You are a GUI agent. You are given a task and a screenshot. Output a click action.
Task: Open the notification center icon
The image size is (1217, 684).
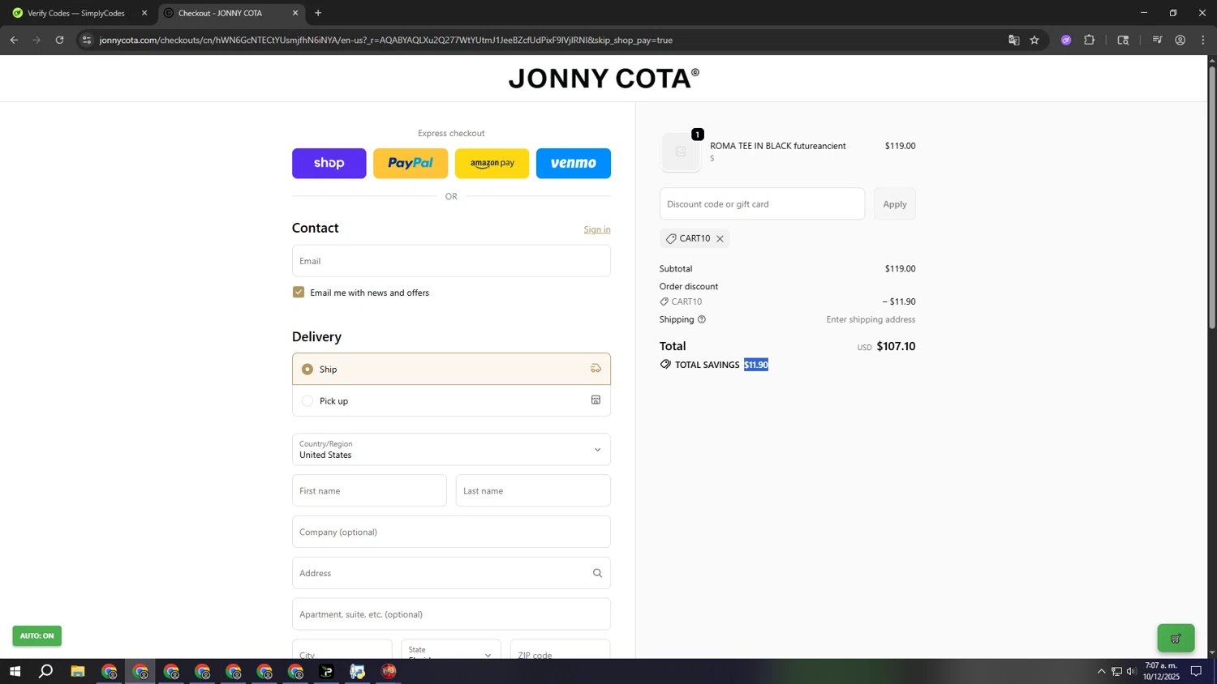point(1196,672)
